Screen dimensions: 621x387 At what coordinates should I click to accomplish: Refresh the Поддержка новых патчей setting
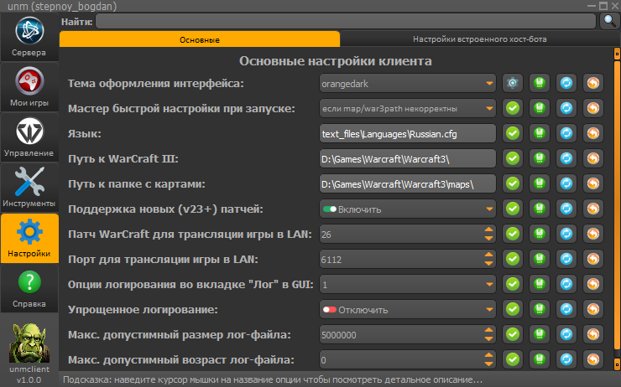566,209
